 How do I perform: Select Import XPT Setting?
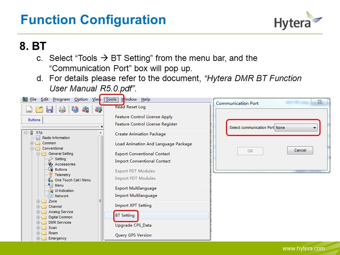pyautogui.click(x=157, y=205)
